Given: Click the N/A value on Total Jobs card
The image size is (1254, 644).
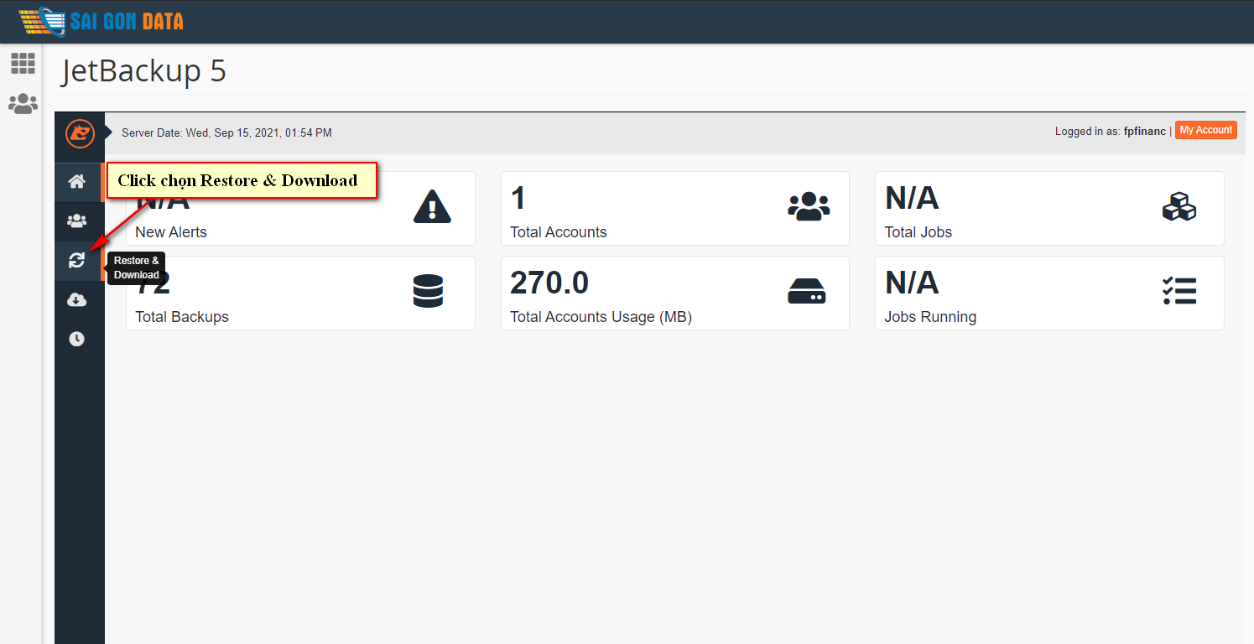Looking at the screenshot, I should [x=912, y=199].
